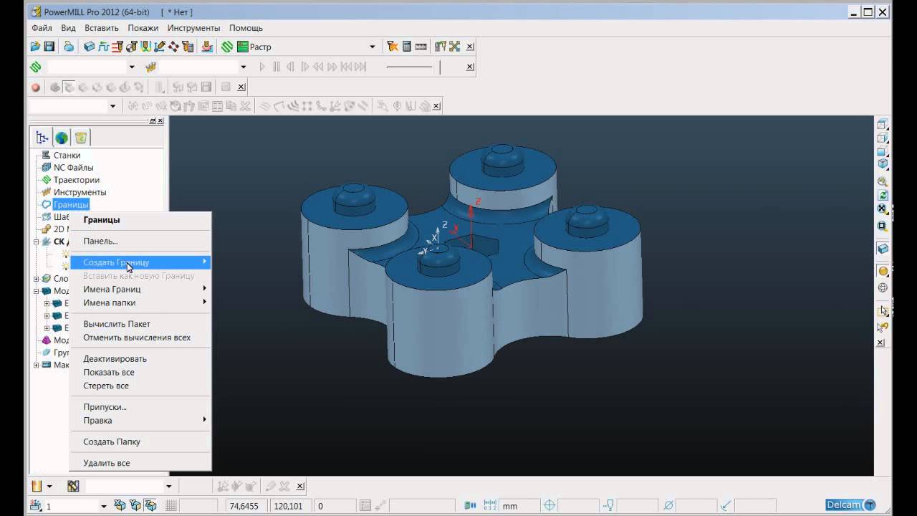917x516 pixels.
Task: Select Вычислить Пакет from context menu
Action: (117, 324)
